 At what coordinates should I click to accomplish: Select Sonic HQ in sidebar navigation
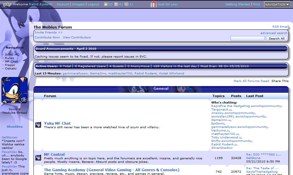12,55
